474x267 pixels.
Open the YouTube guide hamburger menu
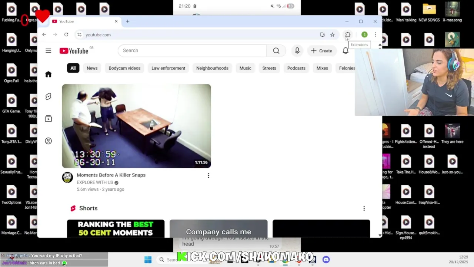tap(48, 51)
